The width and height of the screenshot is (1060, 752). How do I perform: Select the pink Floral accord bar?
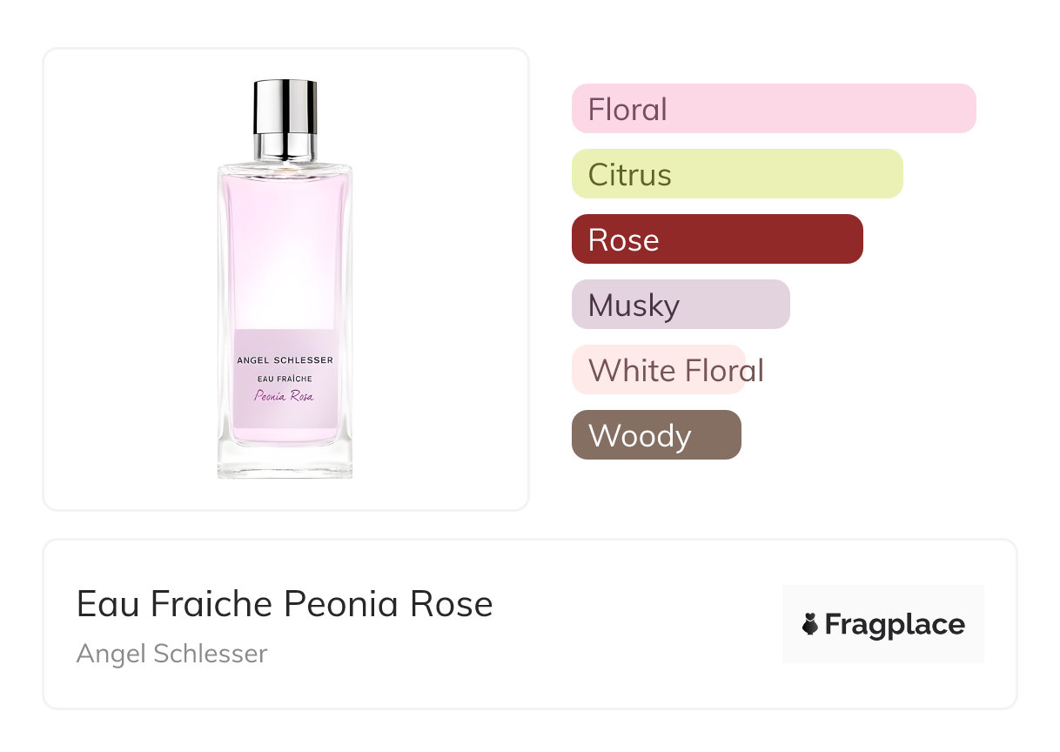[773, 109]
